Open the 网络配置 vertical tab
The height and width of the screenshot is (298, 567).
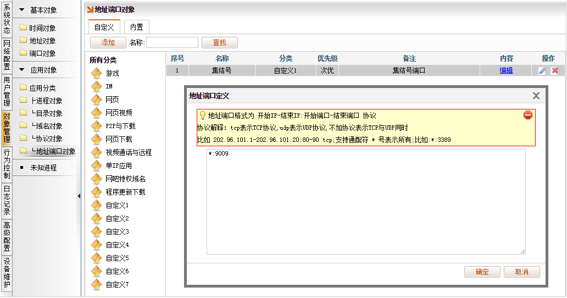(7, 56)
